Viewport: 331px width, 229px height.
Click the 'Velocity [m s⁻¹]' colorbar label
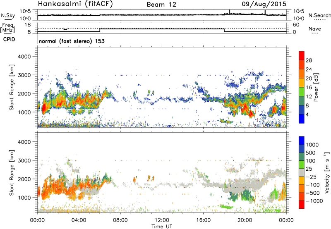[x=327, y=172]
